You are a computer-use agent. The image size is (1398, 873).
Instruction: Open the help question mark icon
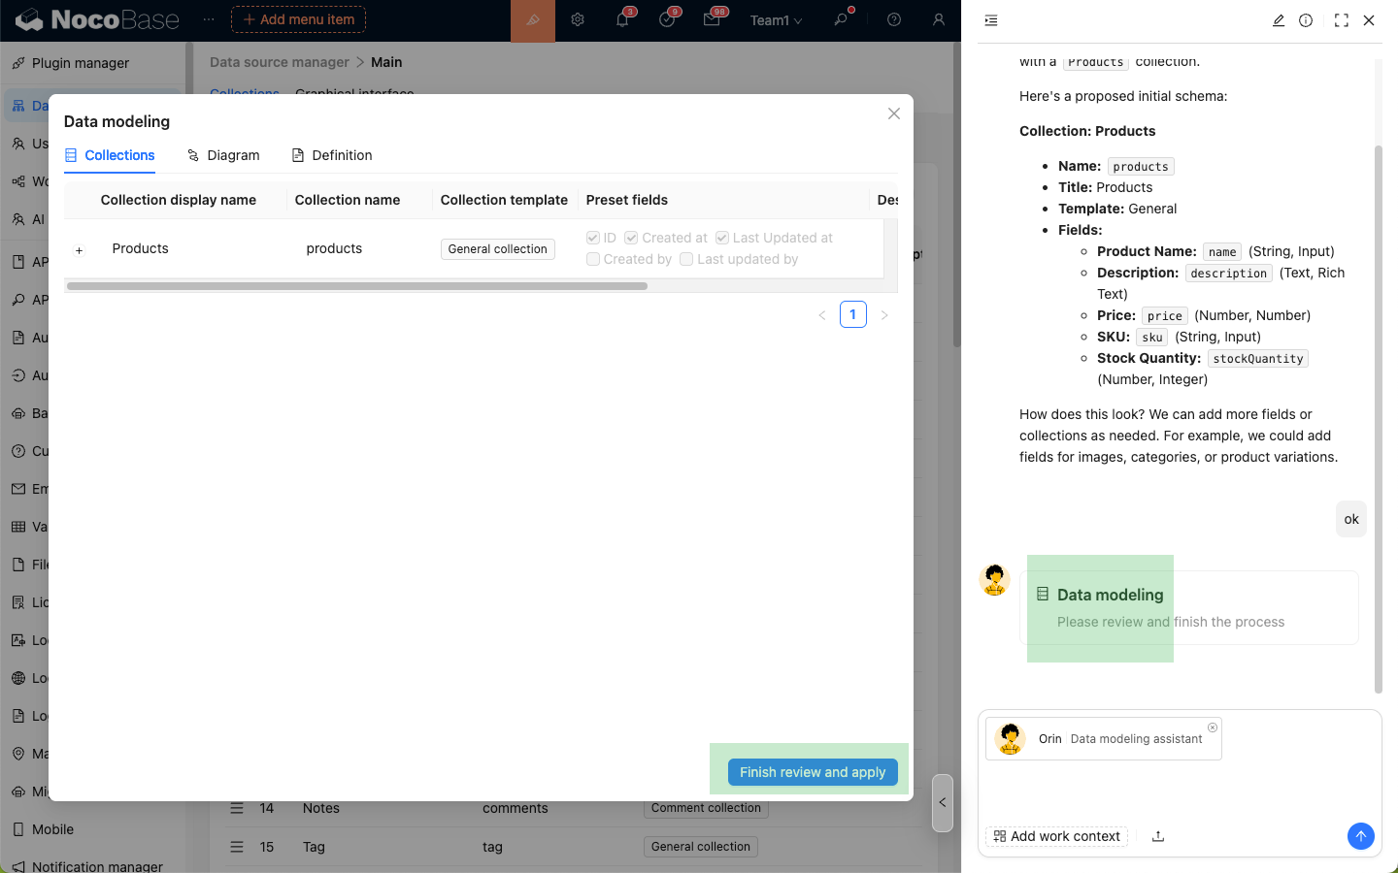tap(894, 20)
